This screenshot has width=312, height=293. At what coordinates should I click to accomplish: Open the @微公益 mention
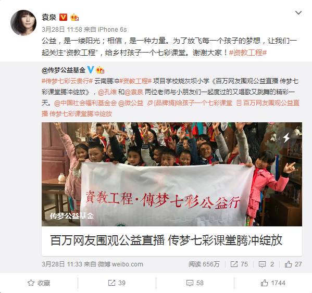(131, 103)
